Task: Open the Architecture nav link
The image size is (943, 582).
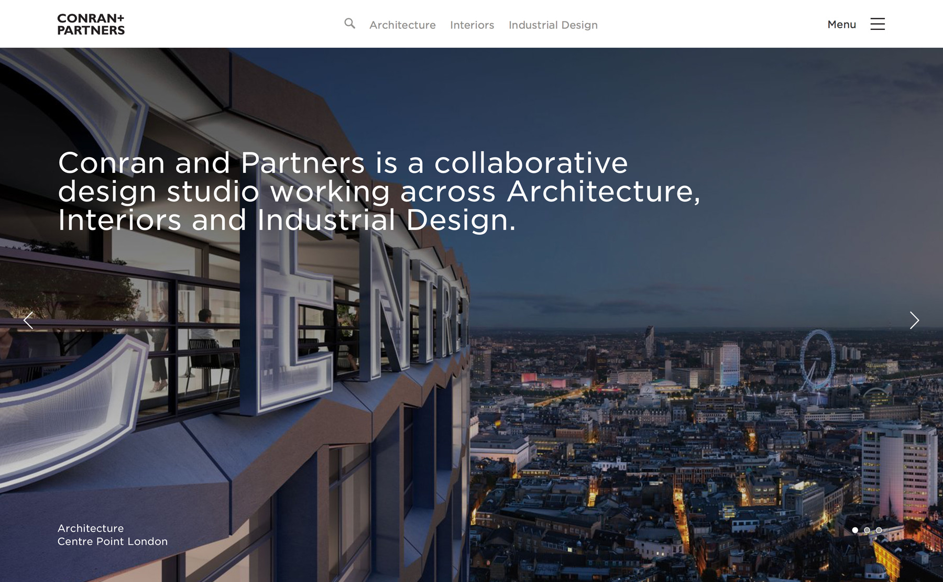Action: tap(402, 25)
